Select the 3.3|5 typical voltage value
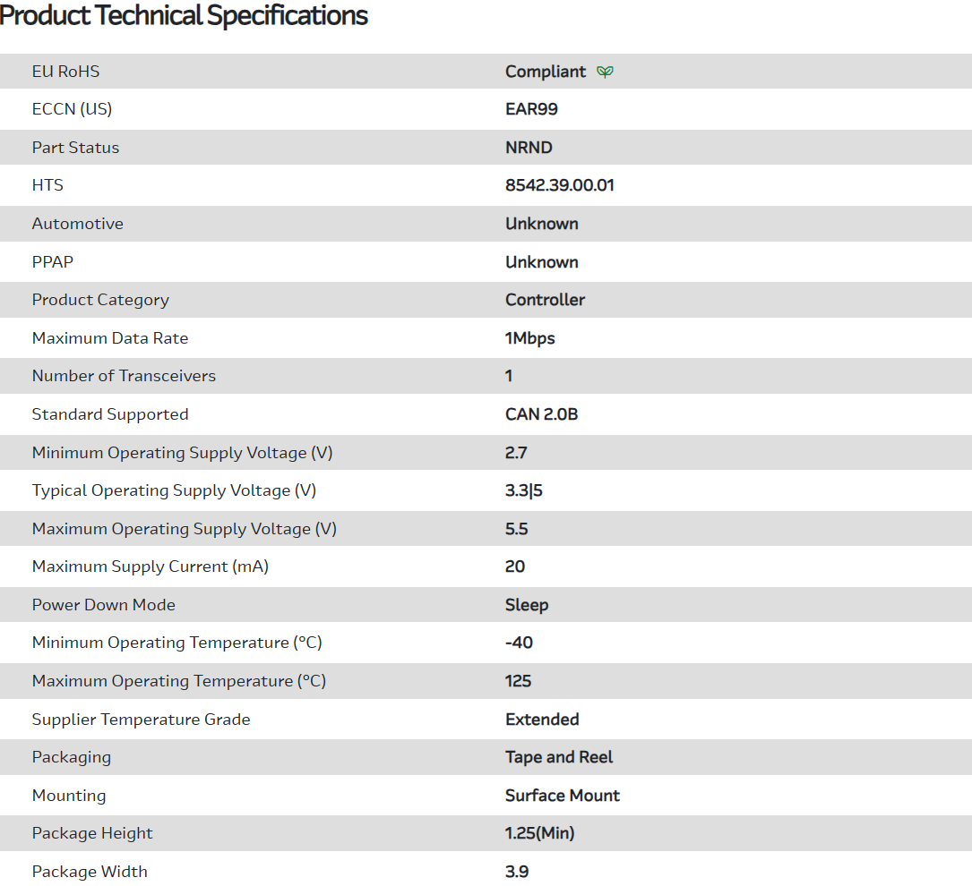This screenshot has height=886, width=972. click(523, 490)
